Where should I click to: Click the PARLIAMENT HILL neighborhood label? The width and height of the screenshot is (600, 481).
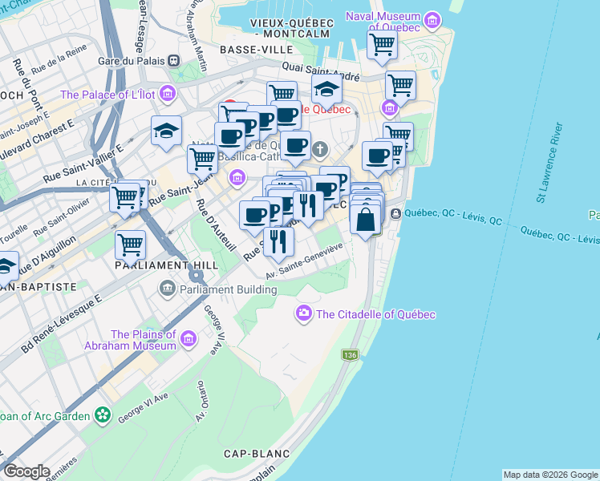[167, 265]
